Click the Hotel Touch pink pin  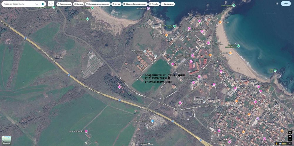(199, 77)
